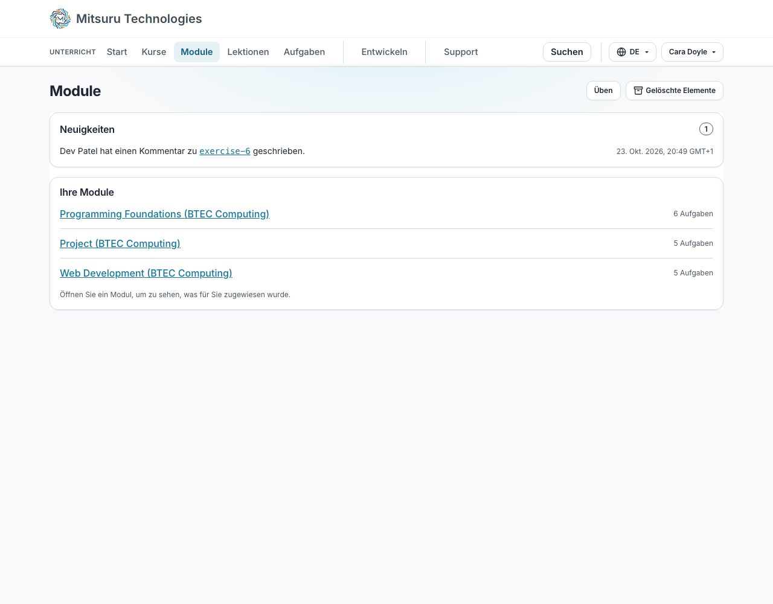Click the Mitsuru Technologies title text
The height and width of the screenshot is (604, 773).
(x=139, y=19)
